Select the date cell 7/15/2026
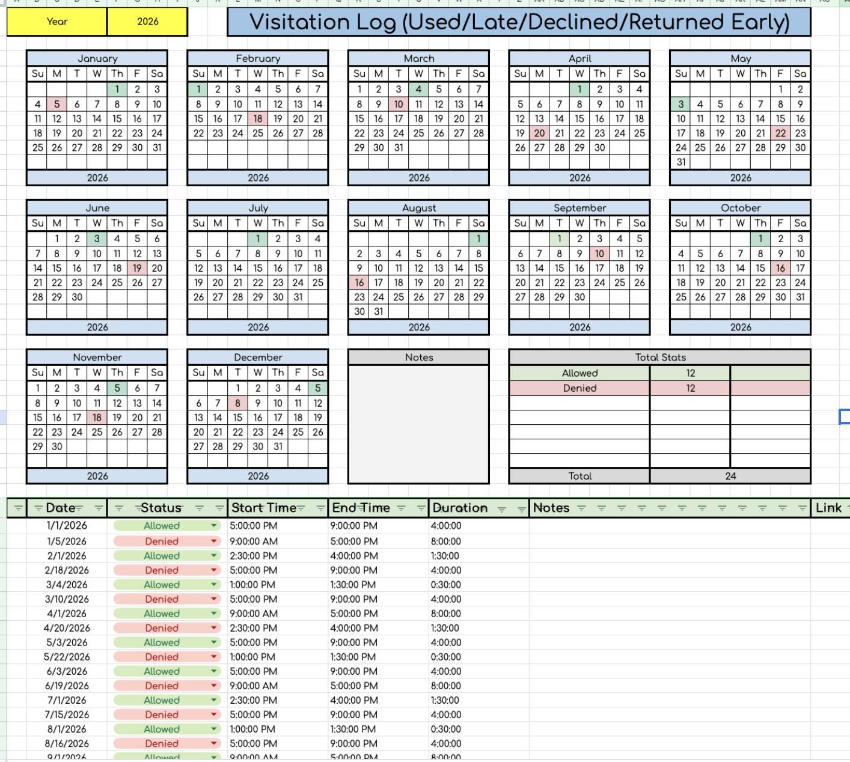Image resolution: width=850 pixels, height=762 pixels. [67, 715]
